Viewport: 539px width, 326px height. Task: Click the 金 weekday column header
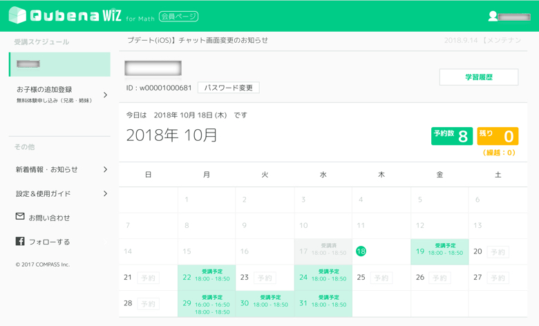pyautogui.click(x=439, y=175)
